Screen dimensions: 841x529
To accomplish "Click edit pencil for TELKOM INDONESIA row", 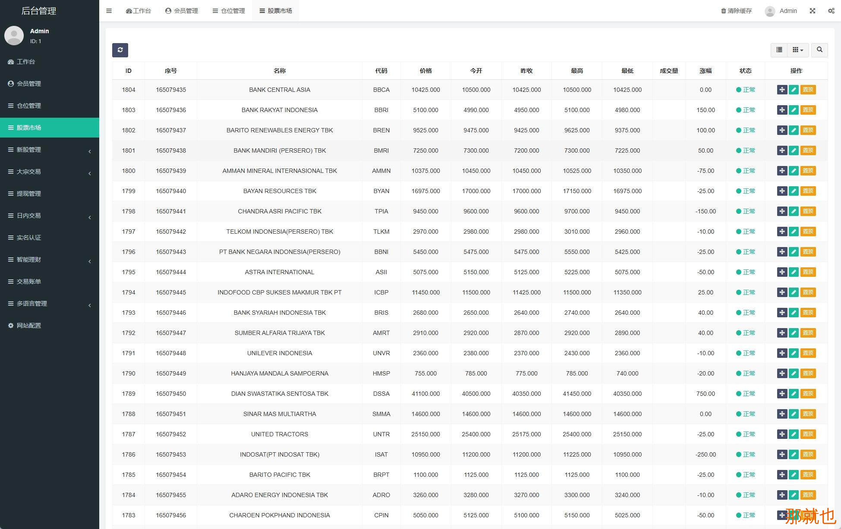I will click(794, 232).
